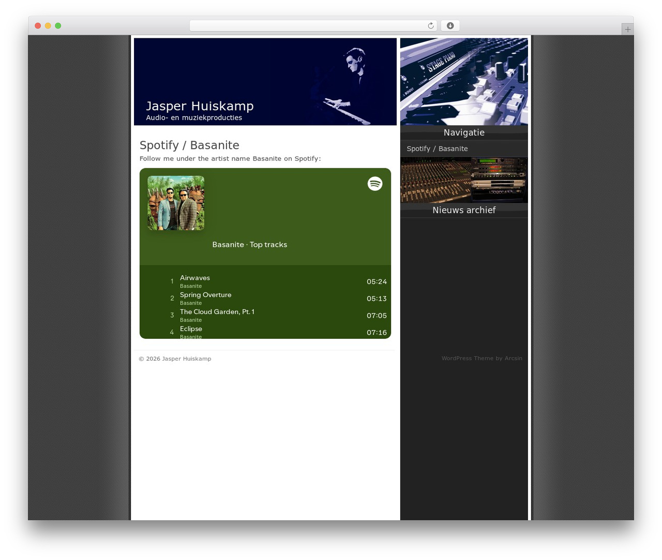Open a new tab with the plus button

(x=627, y=29)
